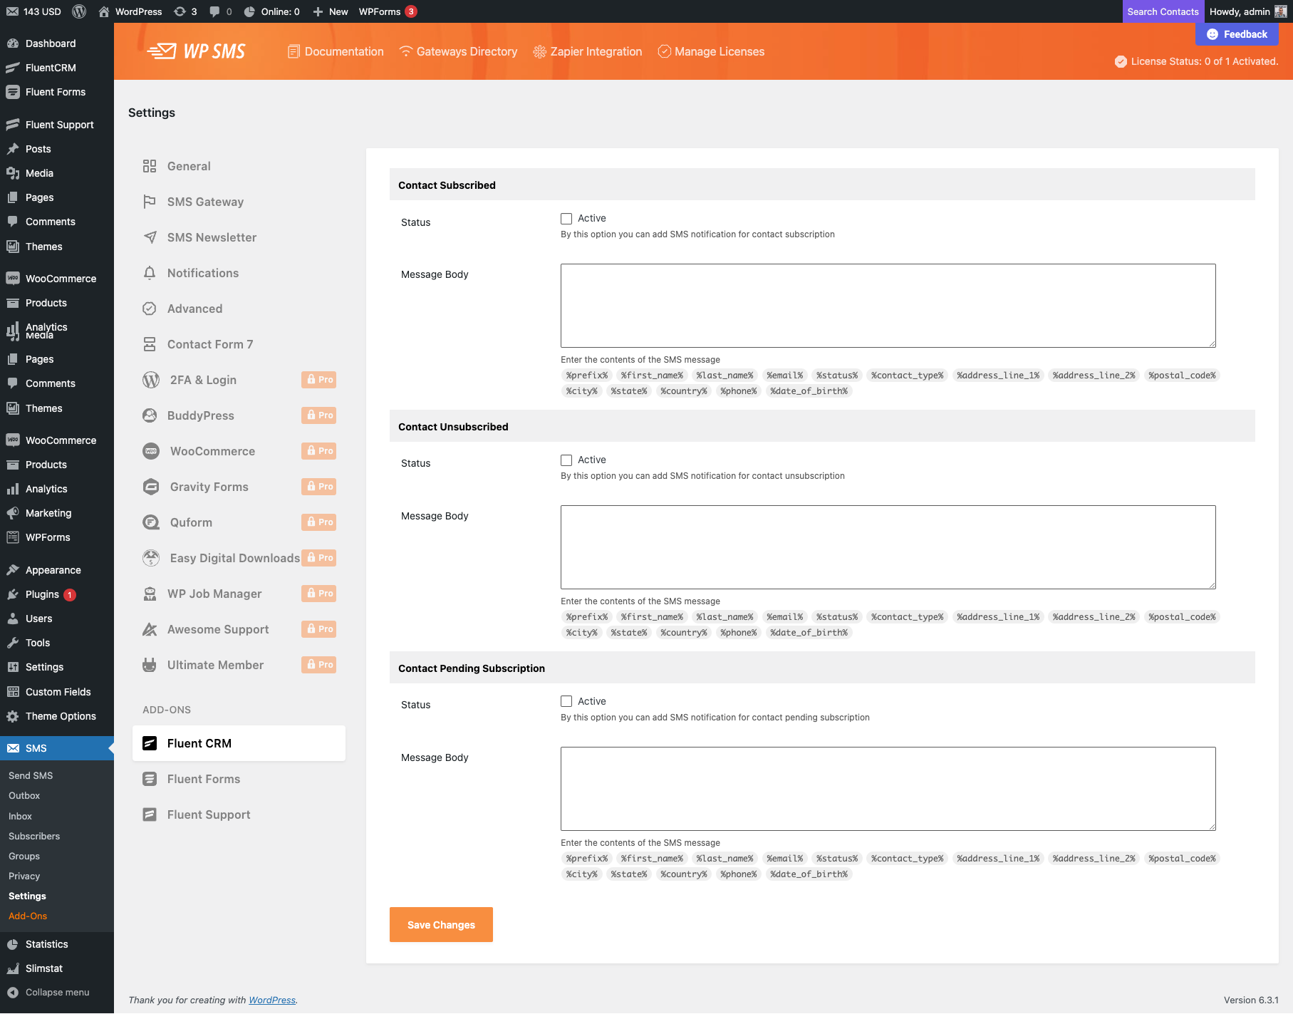Screen dimensions: 1293x1014
Task: Open the Documentation link
Action: tap(336, 51)
